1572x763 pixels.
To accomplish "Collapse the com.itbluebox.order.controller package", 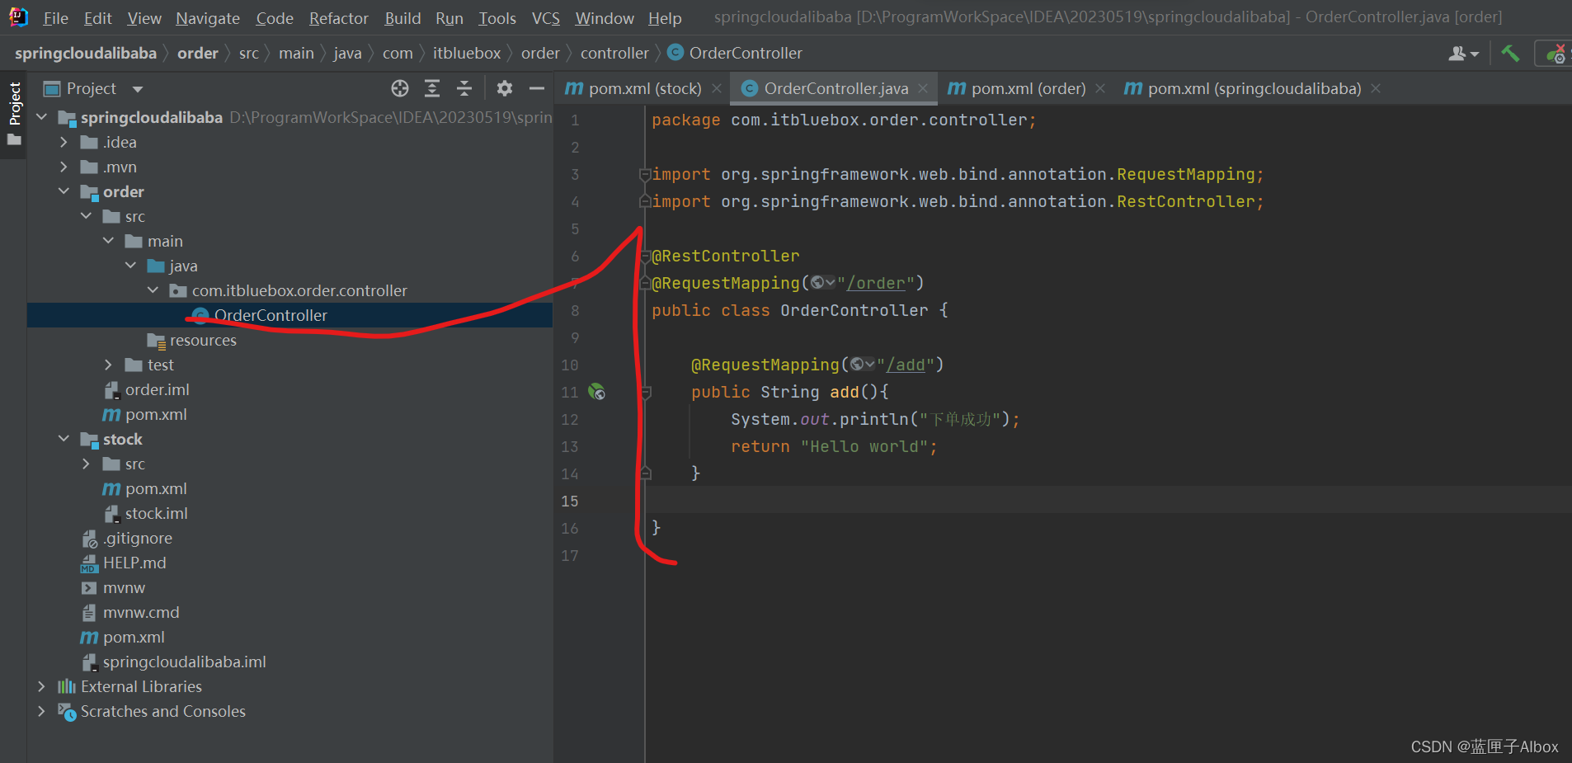I will (x=153, y=290).
